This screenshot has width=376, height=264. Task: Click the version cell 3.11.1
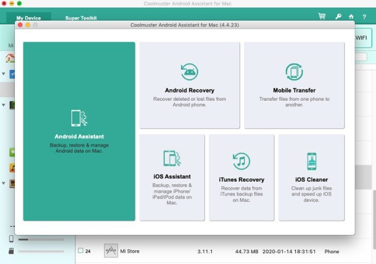[x=205, y=251]
